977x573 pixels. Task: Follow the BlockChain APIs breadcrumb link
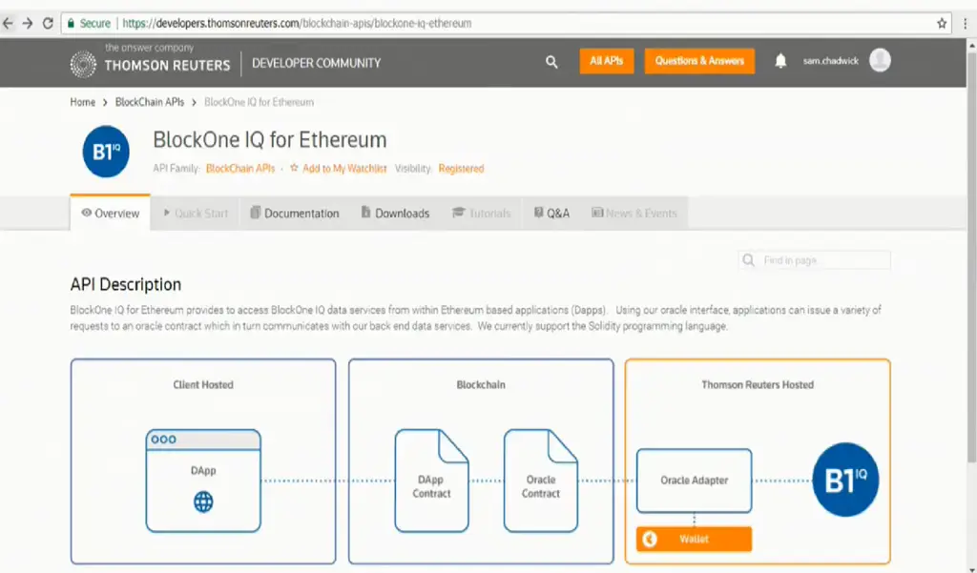click(x=150, y=102)
